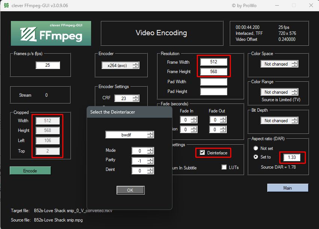Screen dimensions: 319x229
Task: Open the Color Space selector
Action: point(279,64)
